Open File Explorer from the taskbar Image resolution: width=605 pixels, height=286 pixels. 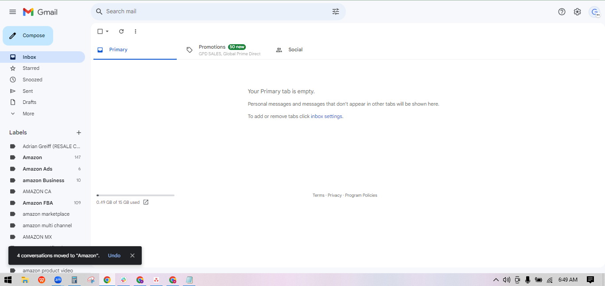coord(25,280)
